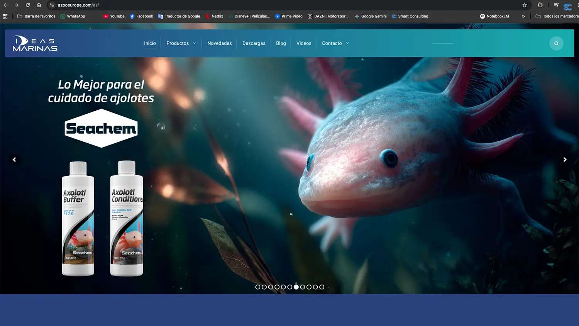Open the Descargas menu item
Image resolution: width=579 pixels, height=326 pixels.
point(254,43)
